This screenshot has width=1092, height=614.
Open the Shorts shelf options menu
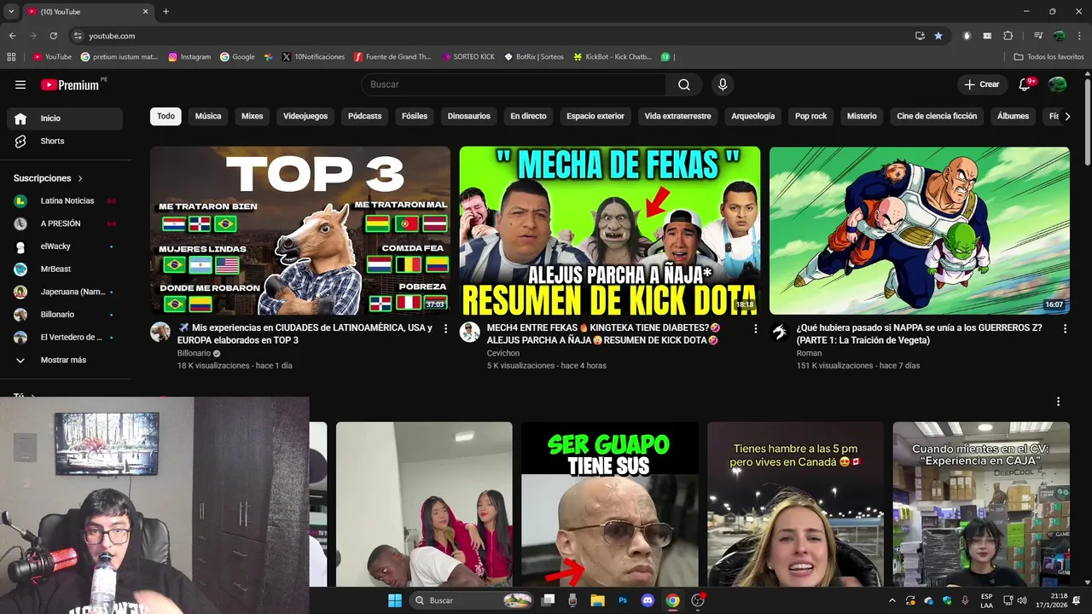click(x=1058, y=401)
